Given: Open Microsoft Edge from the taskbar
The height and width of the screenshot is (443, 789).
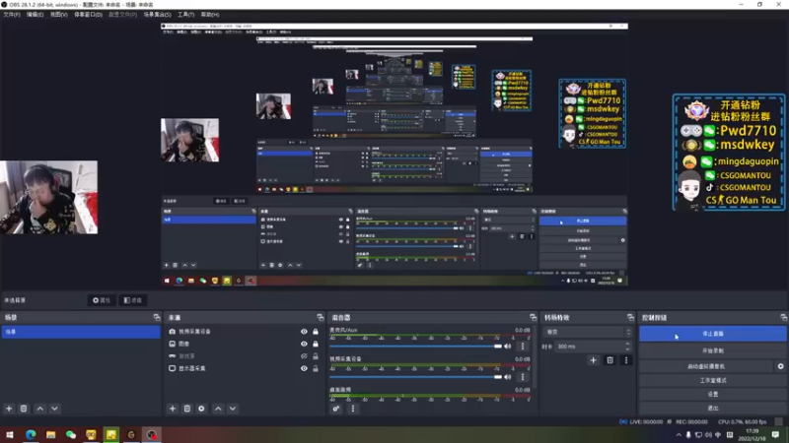Looking at the screenshot, I should coord(31,434).
